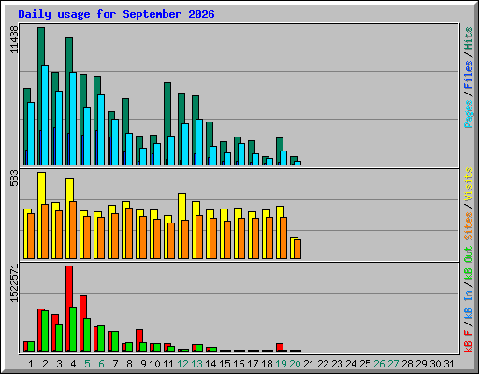This screenshot has width=479, height=374.
Task: Click green day label 13 on the x-axis
Action: click(196, 364)
